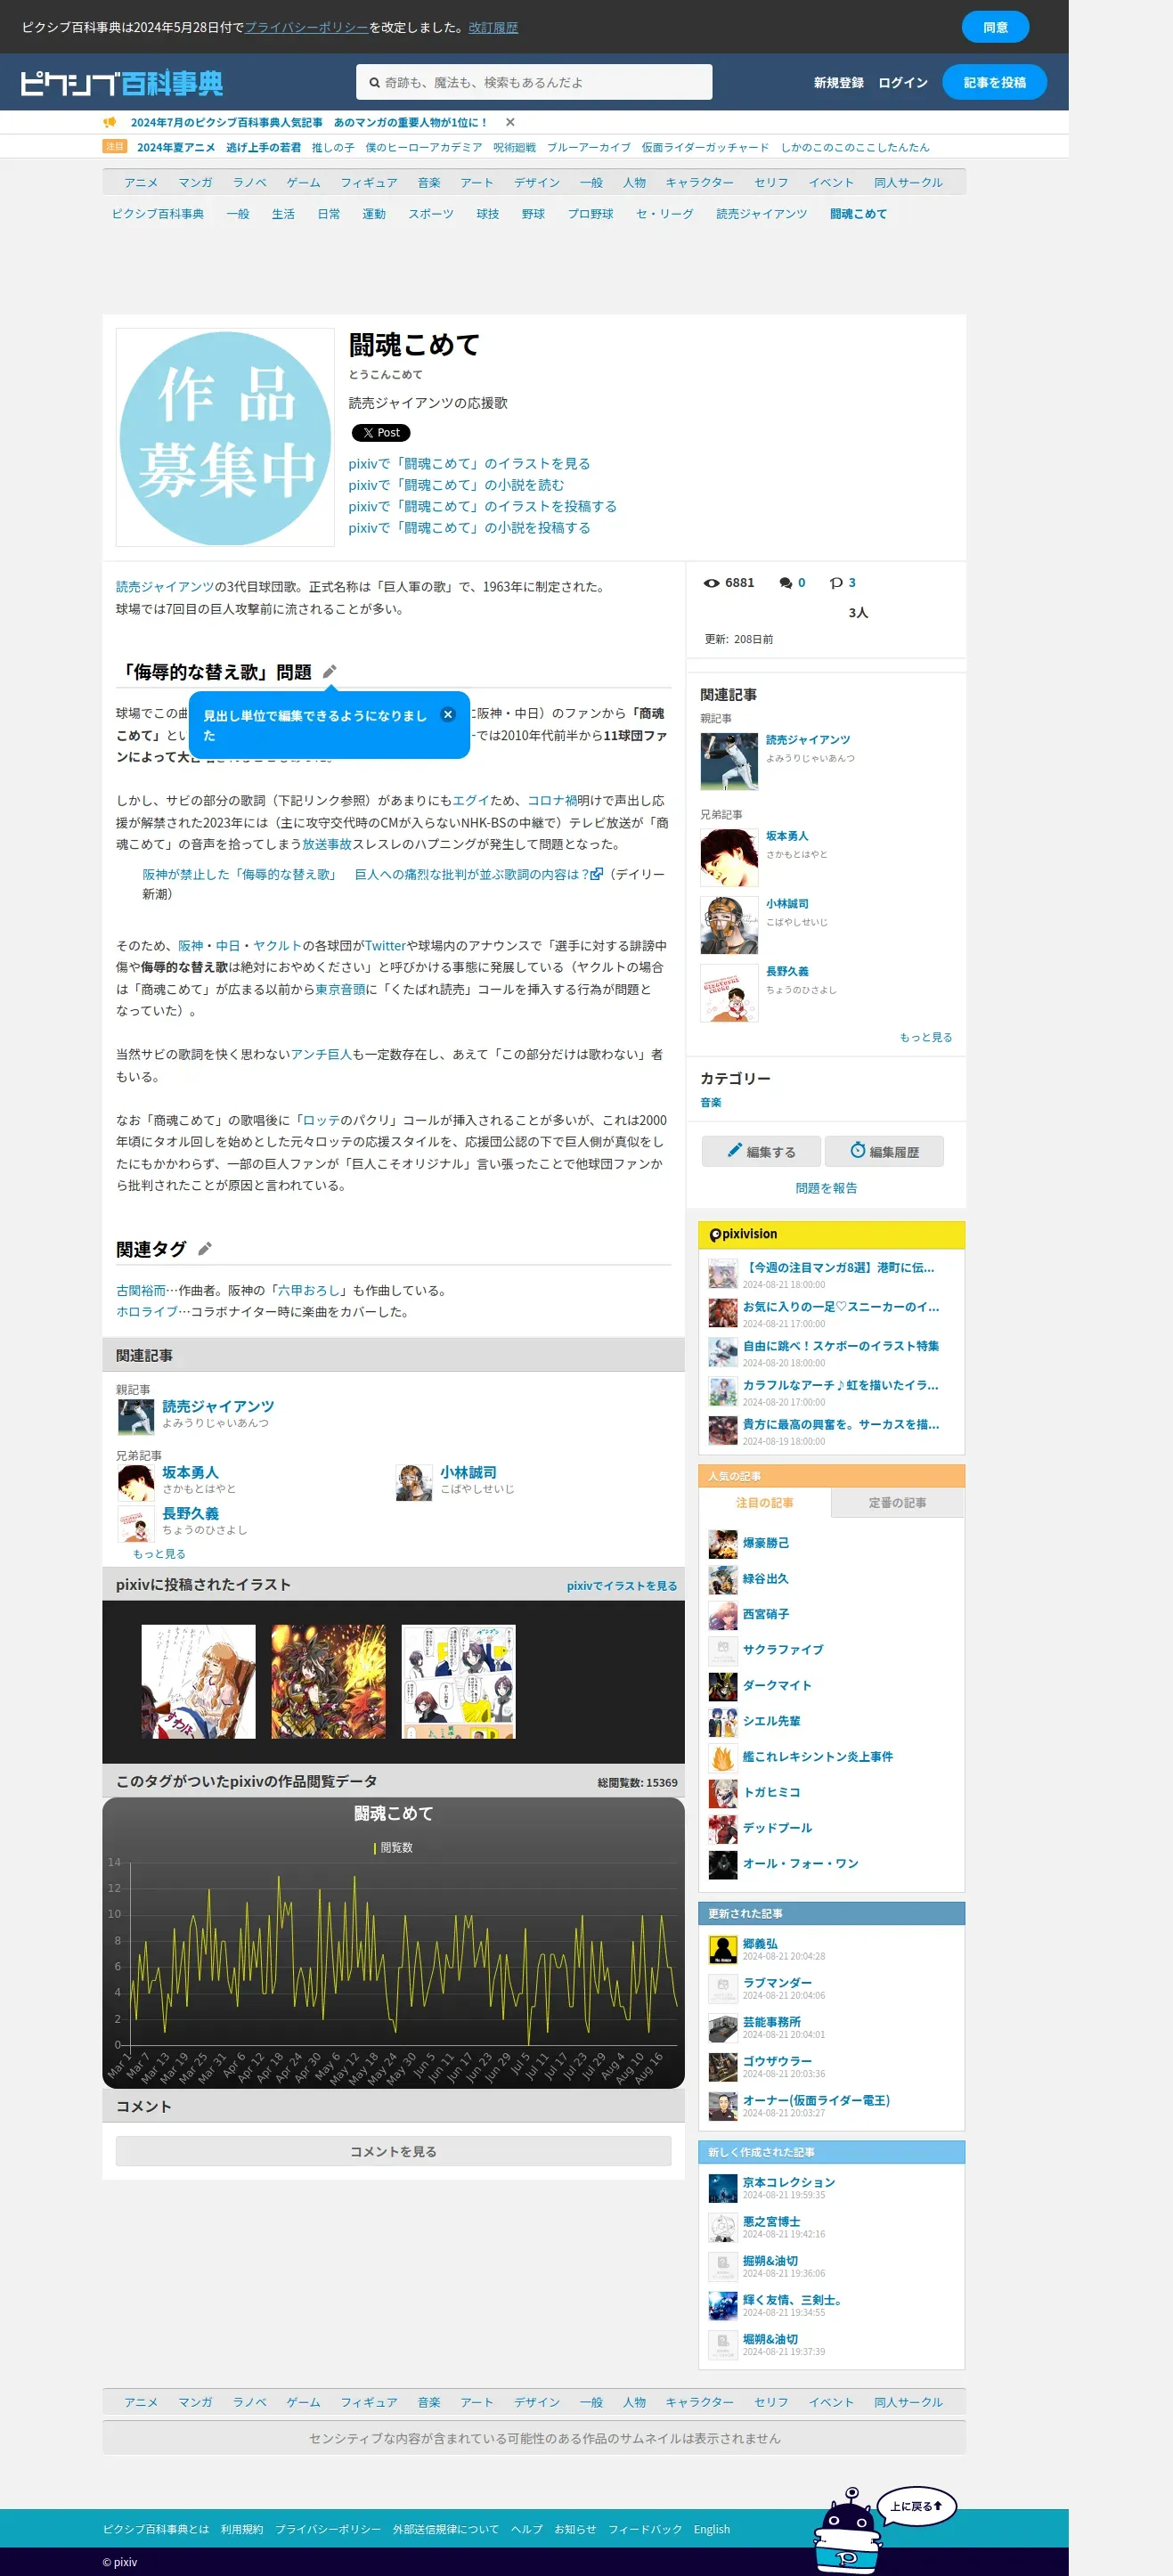Viewport: 1173px width, 2576px height.
Task: Click breadcrumb 読売ジャイアンツ
Action: (761, 214)
